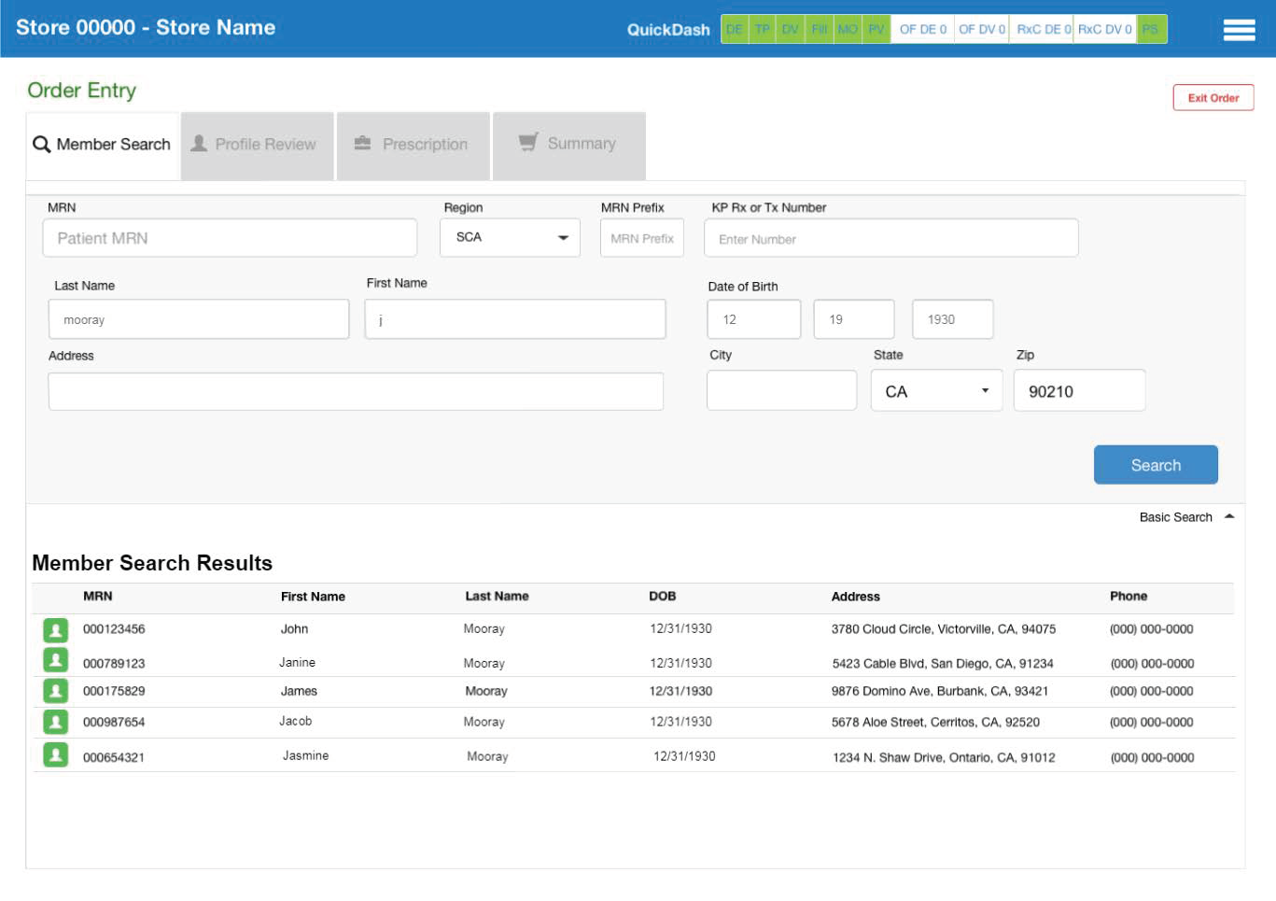Screen dimensions: 1276x901
Task: Click the Search button
Action: [x=1156, y=465]
